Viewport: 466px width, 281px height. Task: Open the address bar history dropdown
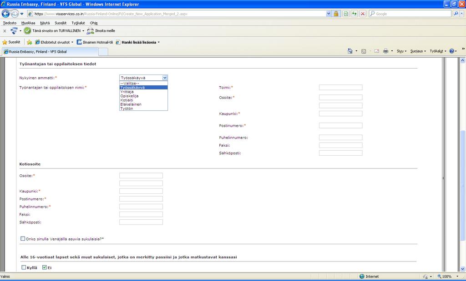(x=329, y=14)
